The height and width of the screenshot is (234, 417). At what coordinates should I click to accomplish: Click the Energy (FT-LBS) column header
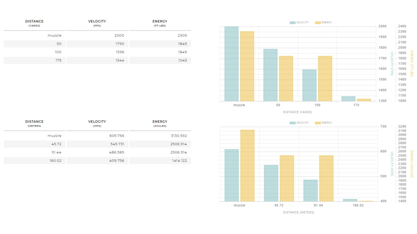[x=160, y=23]
